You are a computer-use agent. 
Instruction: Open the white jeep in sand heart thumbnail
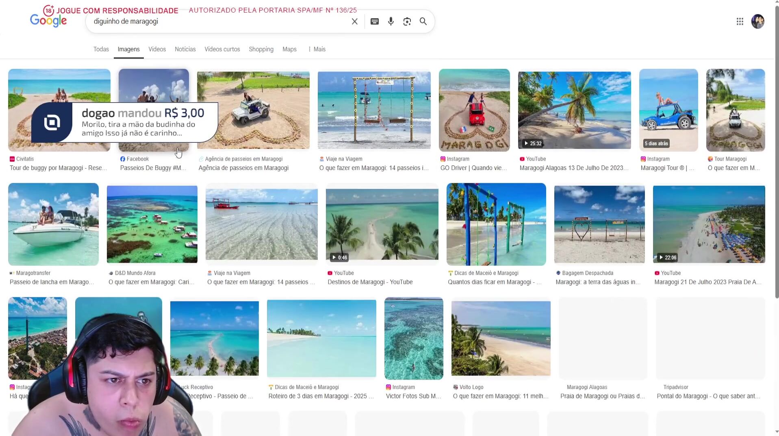tap(253, 110)
